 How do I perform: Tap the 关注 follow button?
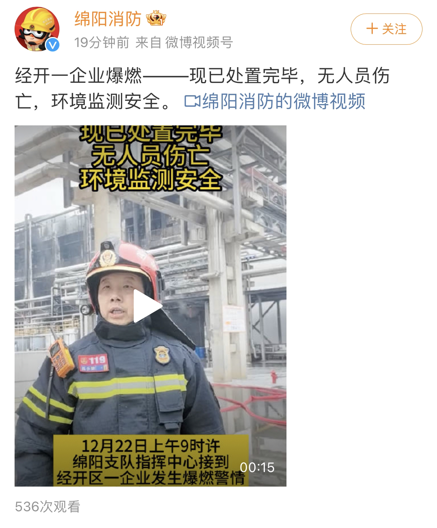click(x=386, y=29)
